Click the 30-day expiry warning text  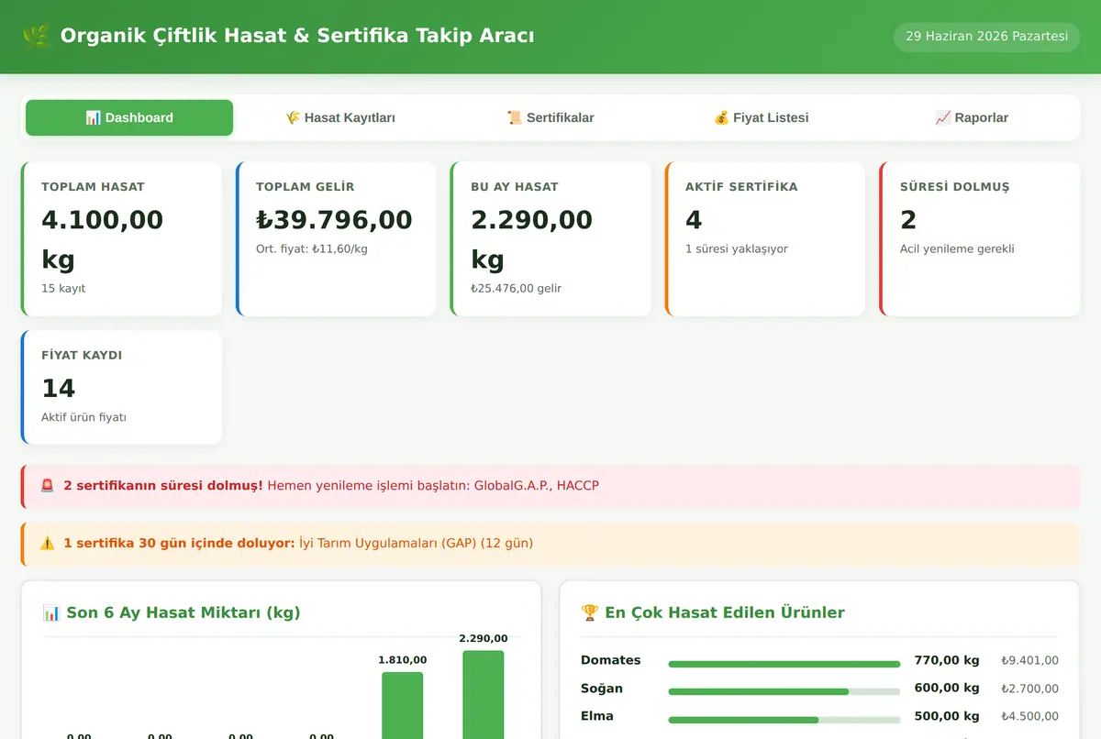(298, 543)
